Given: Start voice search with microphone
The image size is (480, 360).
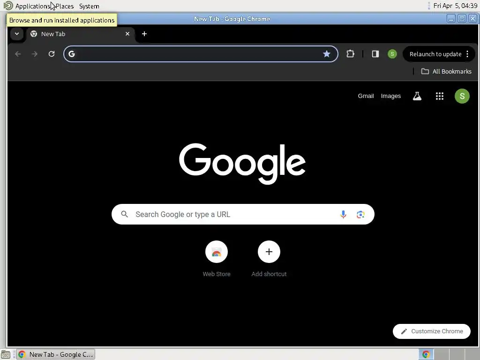Looking at the screenshot, I should click(343, 214).
